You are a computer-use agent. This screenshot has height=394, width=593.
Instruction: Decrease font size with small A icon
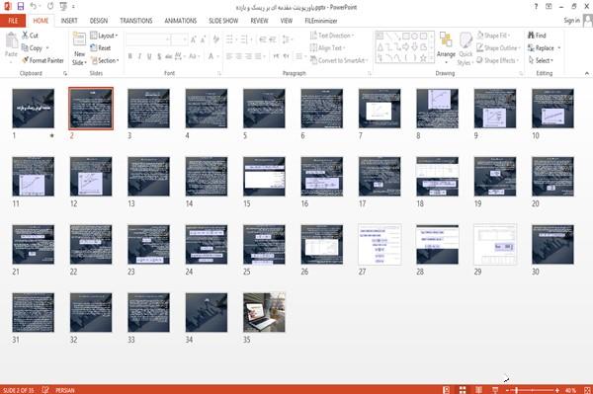[204, 39]
